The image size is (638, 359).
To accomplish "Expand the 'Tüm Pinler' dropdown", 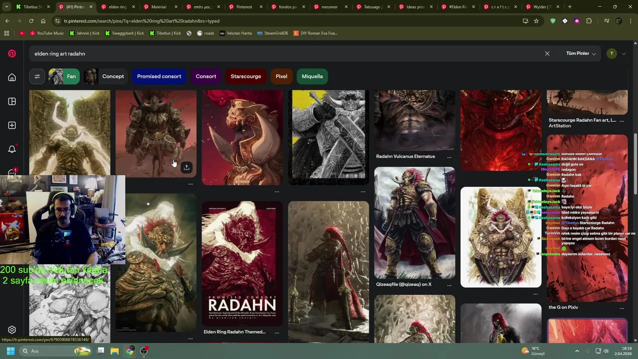I will click(581, 53).
